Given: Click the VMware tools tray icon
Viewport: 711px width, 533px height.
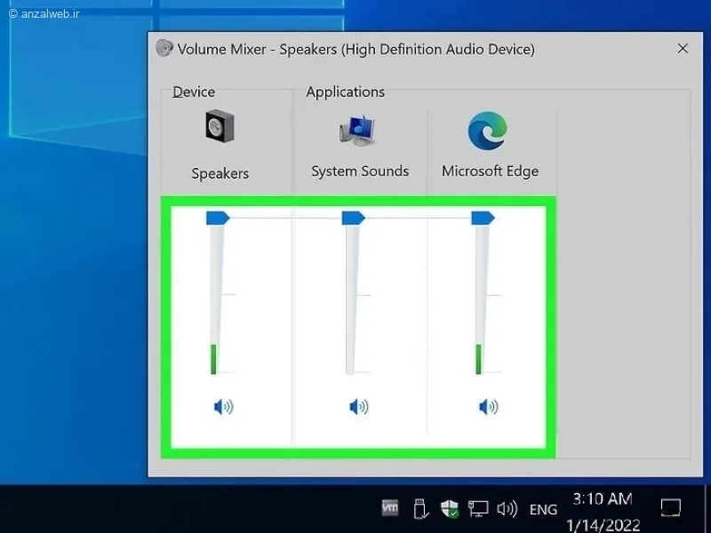Looking at the screenshot, I should [390, 507].
